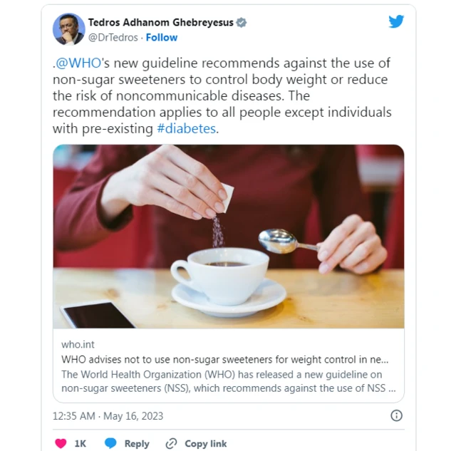Click the who.int domain label
Image resolution: width=456 pixels, height=451 pixels.
pos(78,345)
